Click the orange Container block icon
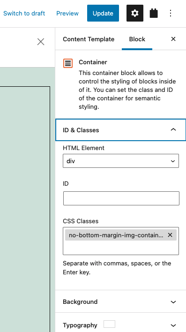Screen dimensions: 186x332 tap(68, 63)
